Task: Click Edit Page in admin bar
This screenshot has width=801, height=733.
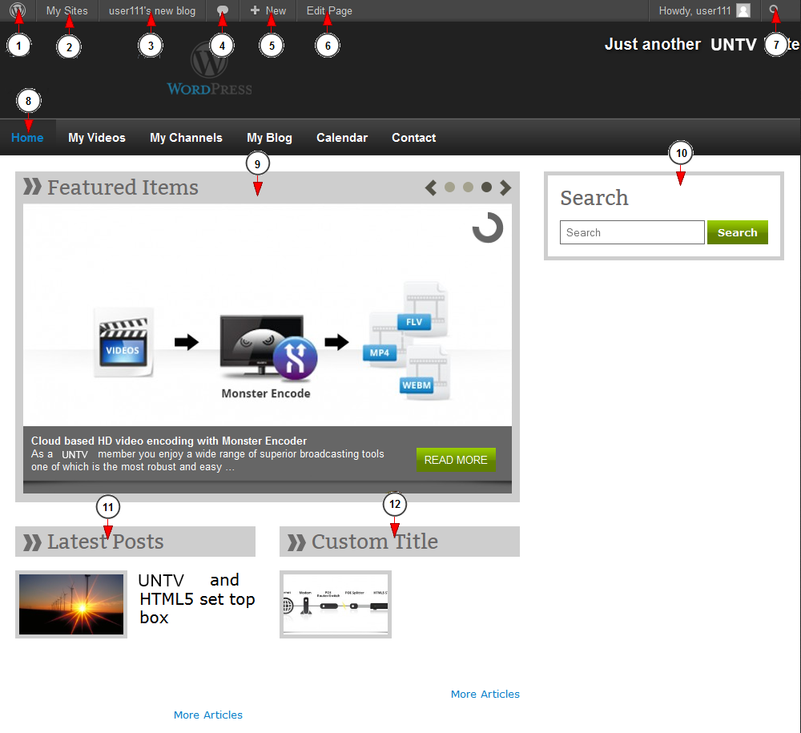Action: tap(329, 10)
